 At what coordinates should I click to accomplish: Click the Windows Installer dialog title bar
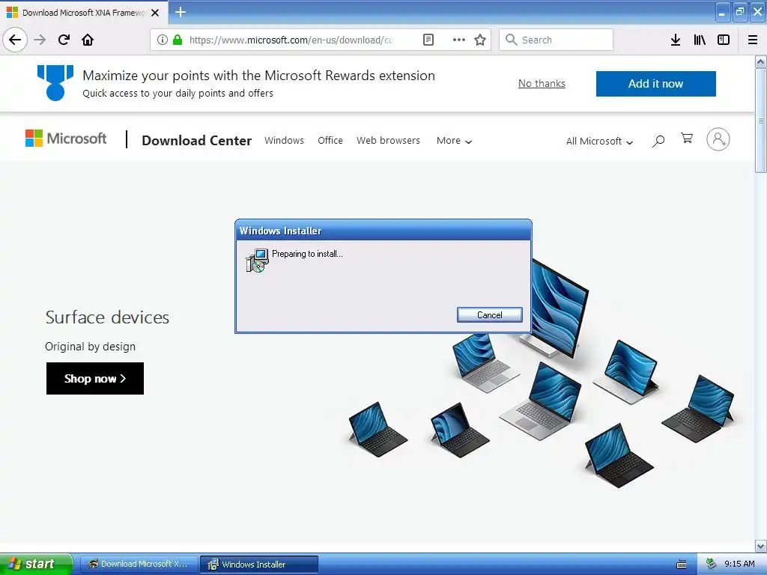pos(383,231)
